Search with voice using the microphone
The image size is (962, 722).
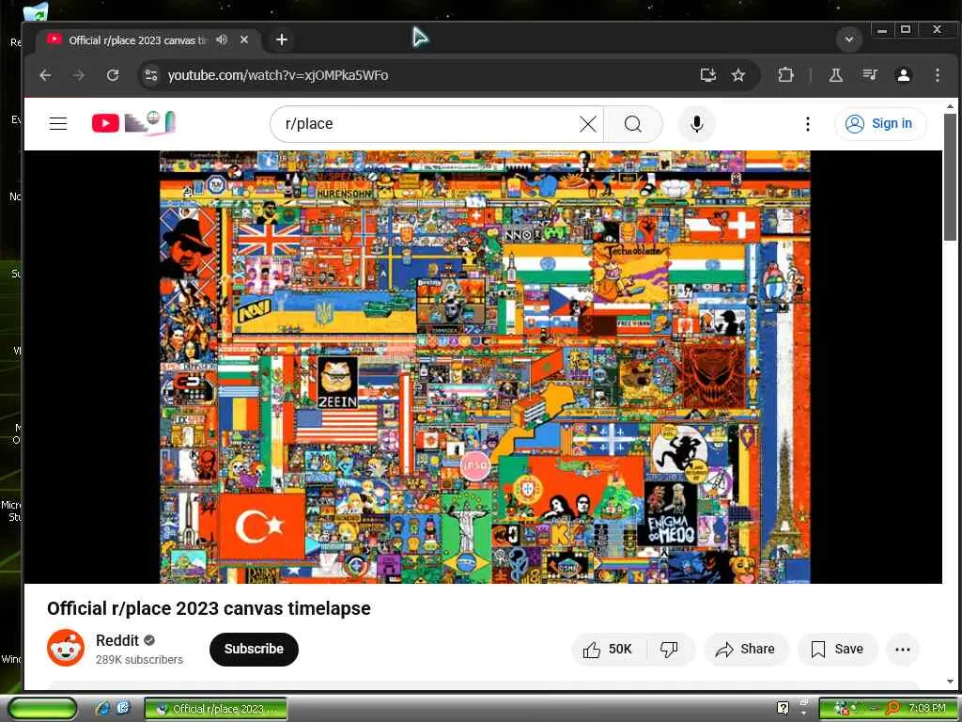[696, 124]
